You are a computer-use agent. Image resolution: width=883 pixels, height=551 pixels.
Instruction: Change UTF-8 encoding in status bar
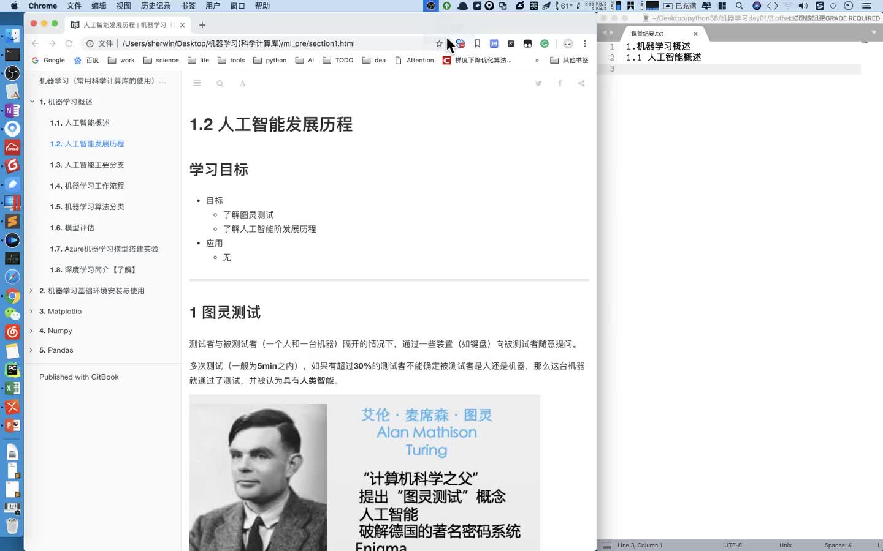pyautogui.click(x=733, y=545)
